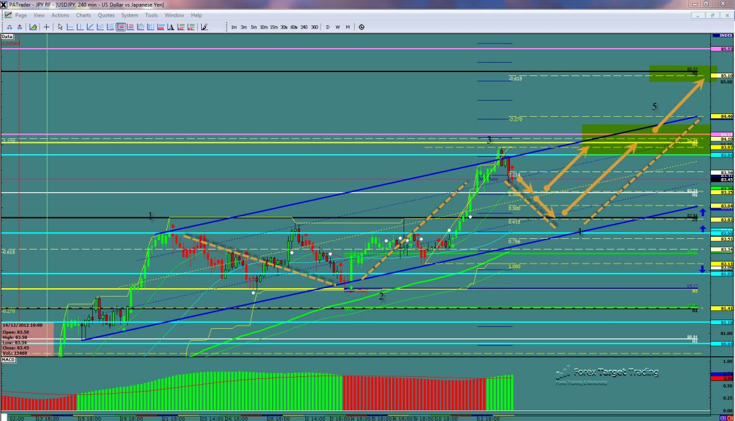This screenshot has height=421, width=735.
Task: Toggle the highlighted horizontal-line drawing tool
Action: coord(122,27)
